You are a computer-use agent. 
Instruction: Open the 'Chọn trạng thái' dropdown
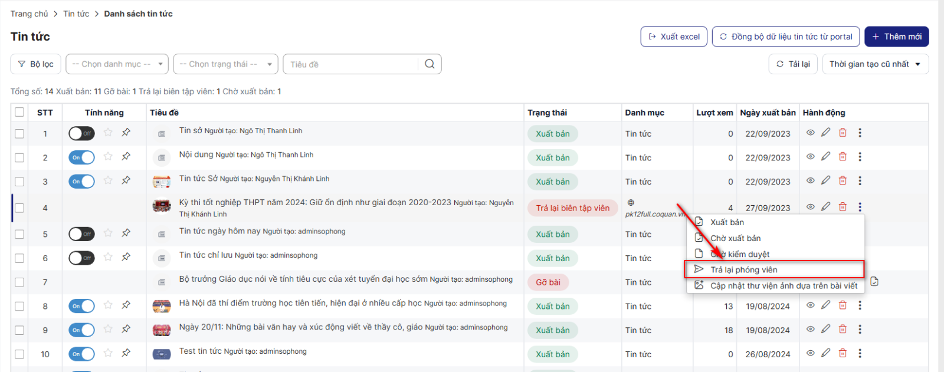tap(225, 64)
